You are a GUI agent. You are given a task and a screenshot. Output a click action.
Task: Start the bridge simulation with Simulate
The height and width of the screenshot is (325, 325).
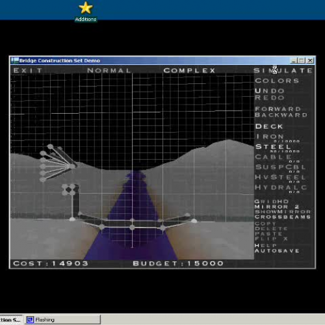coord(283,70)
